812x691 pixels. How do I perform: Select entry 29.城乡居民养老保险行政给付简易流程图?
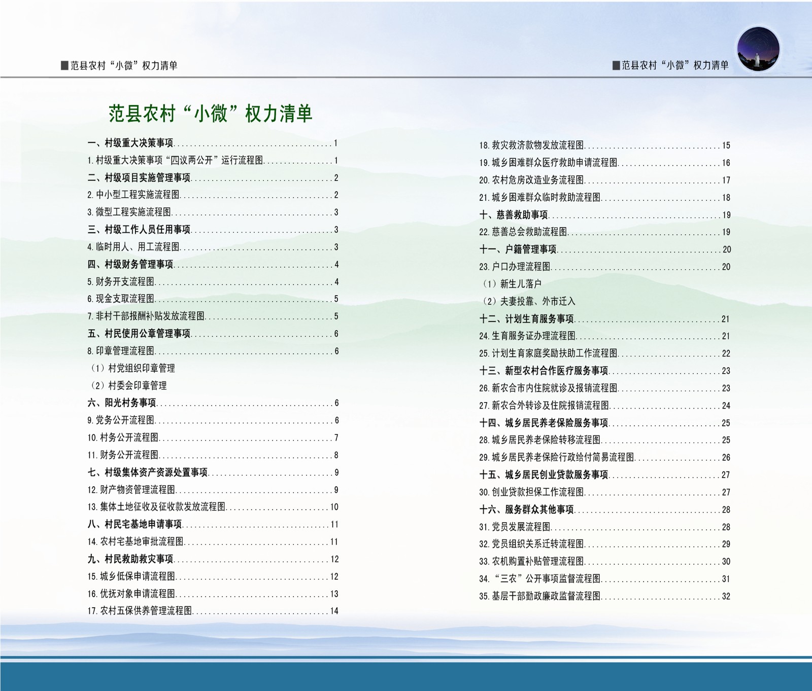(605, 457)
